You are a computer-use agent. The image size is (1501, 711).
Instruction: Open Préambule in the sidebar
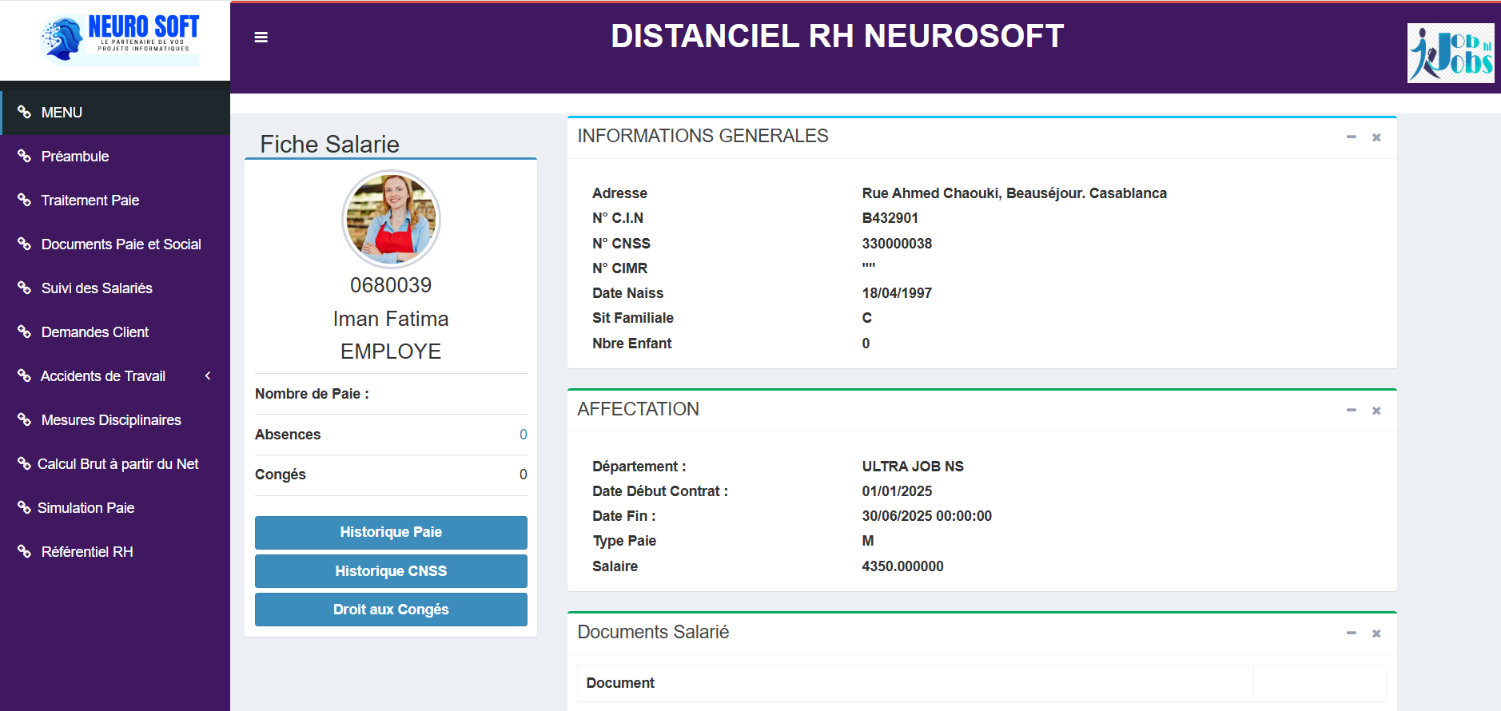tap(115, 157)
